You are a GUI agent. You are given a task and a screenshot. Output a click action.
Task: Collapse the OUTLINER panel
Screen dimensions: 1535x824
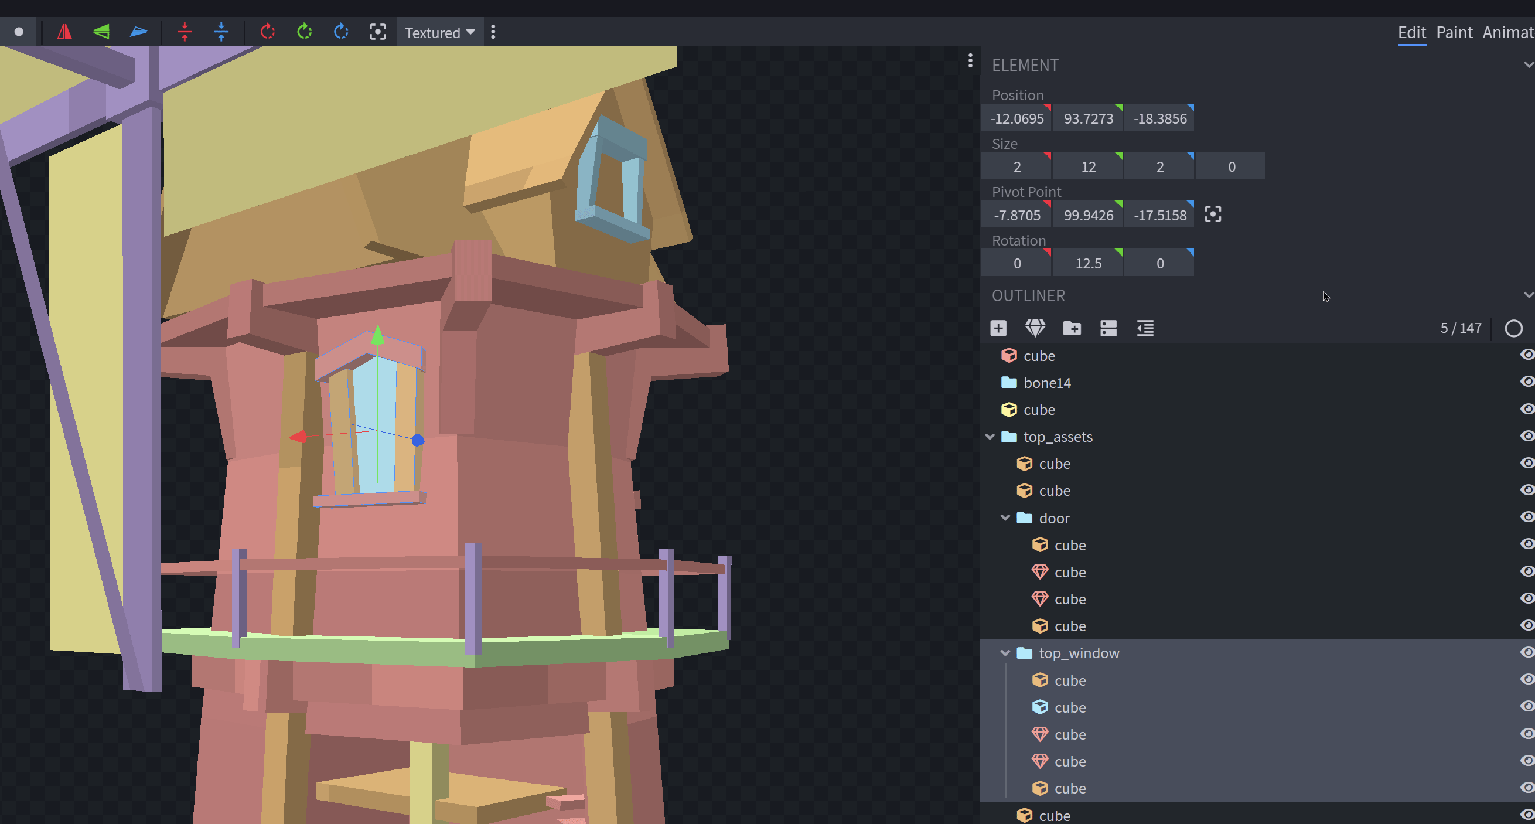click(x=1529, y=295)
